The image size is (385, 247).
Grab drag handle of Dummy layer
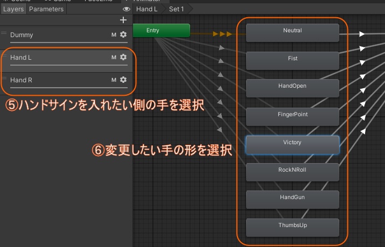4,33
